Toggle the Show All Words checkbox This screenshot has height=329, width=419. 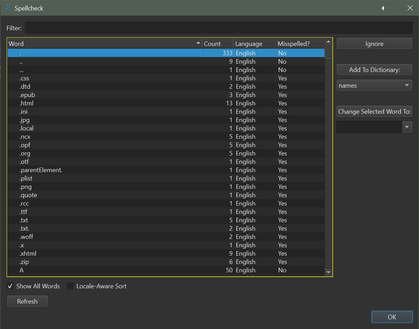pos(10,286)
